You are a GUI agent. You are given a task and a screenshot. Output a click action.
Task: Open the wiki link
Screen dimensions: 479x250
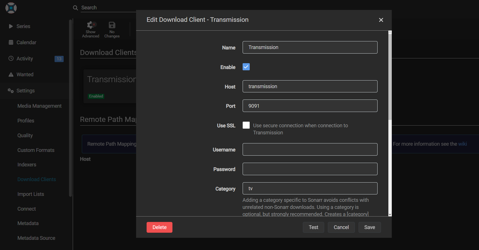462,144
